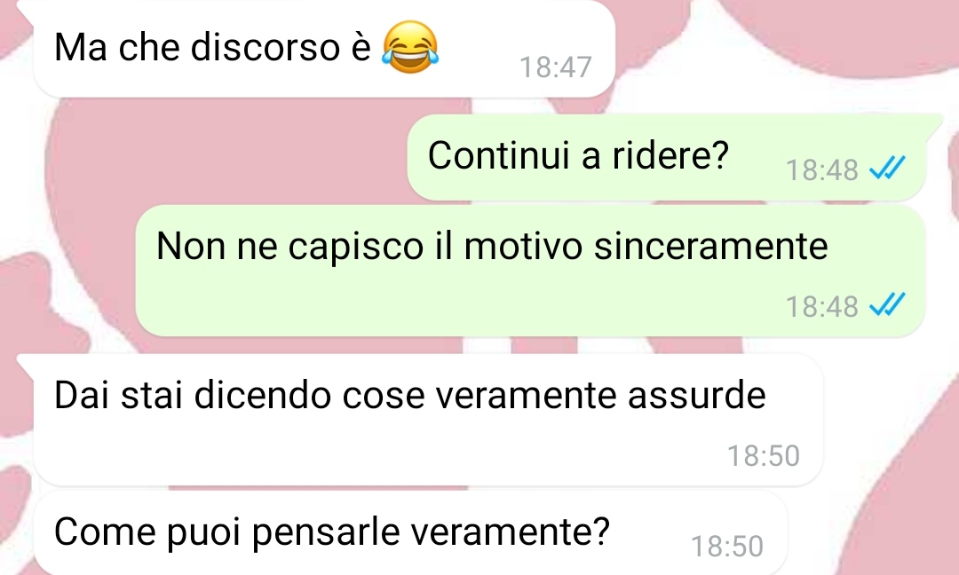Click the 18:50 time beside "Come puoi pensarle veramente?"
This screenshot has width=959, height=575.
pos(727,547)
